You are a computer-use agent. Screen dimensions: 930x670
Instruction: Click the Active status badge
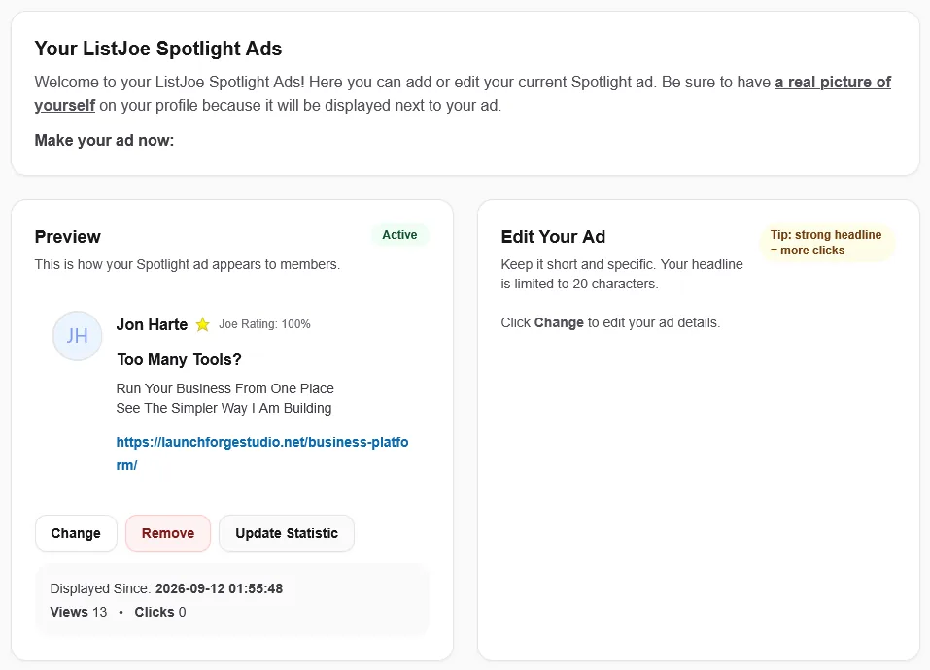[399, 235]
